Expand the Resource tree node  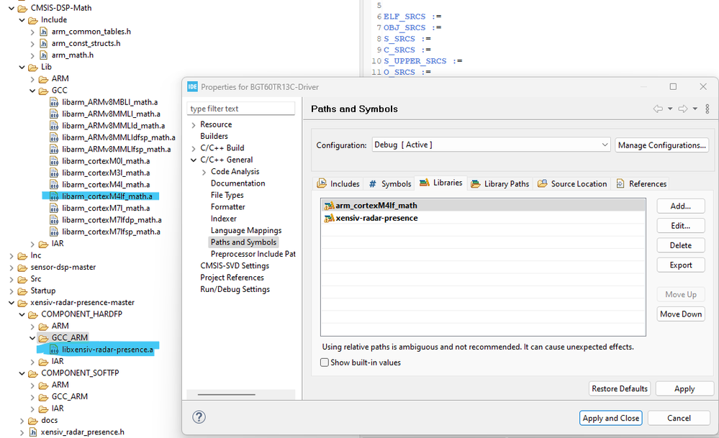click(x=194, y=125)
